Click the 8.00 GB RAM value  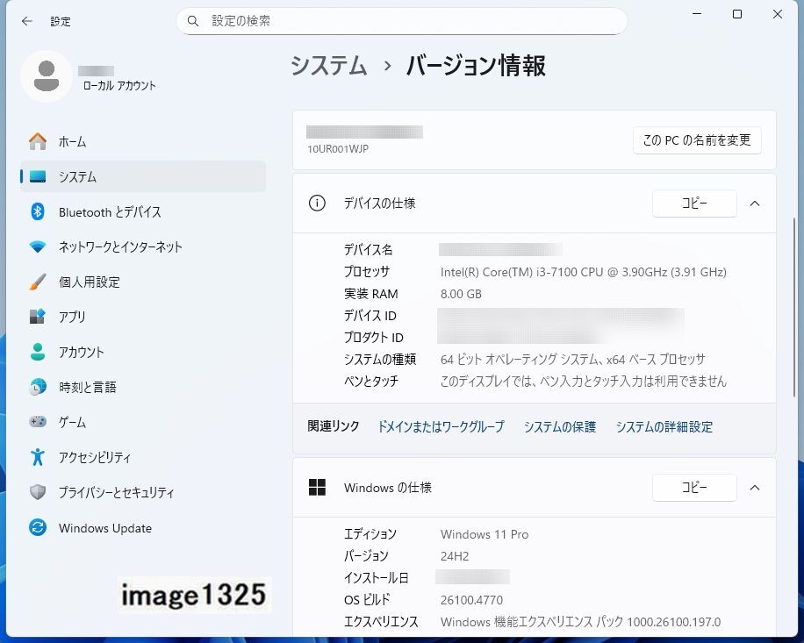(x=461, y=294)
